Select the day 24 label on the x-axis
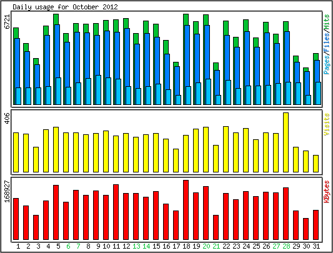 pyautogui.click(x=246, y=246)
